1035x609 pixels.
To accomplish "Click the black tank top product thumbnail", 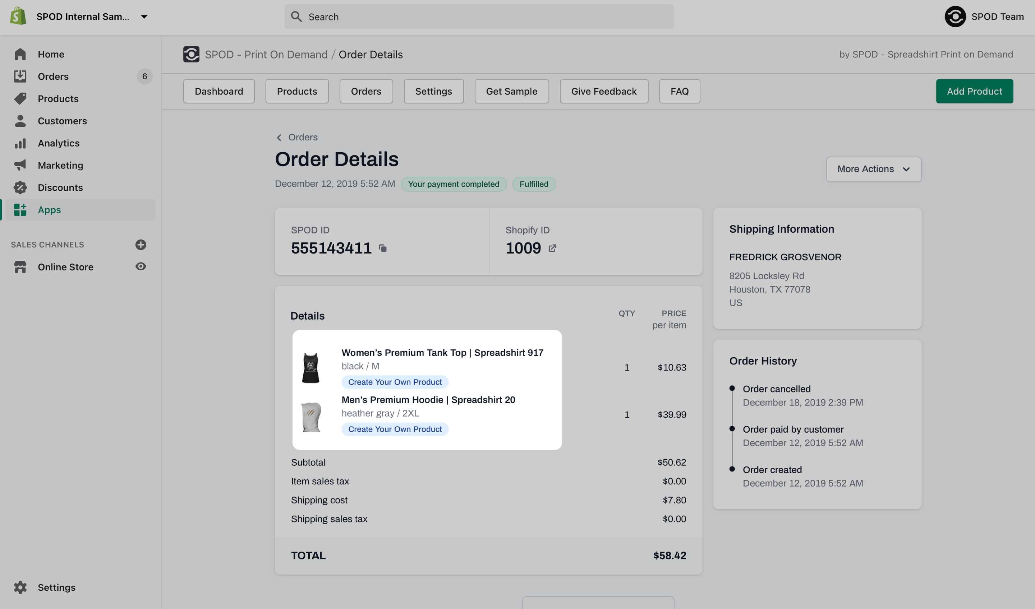I will [310, 367].
